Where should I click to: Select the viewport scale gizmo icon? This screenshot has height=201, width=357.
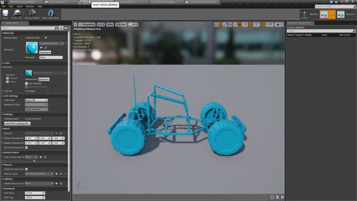coord(225,25)
